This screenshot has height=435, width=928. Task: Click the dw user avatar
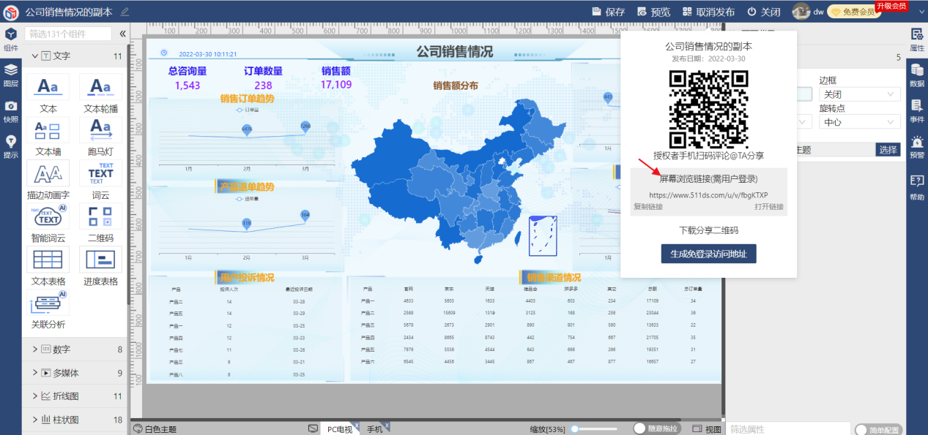click(801, 12)
